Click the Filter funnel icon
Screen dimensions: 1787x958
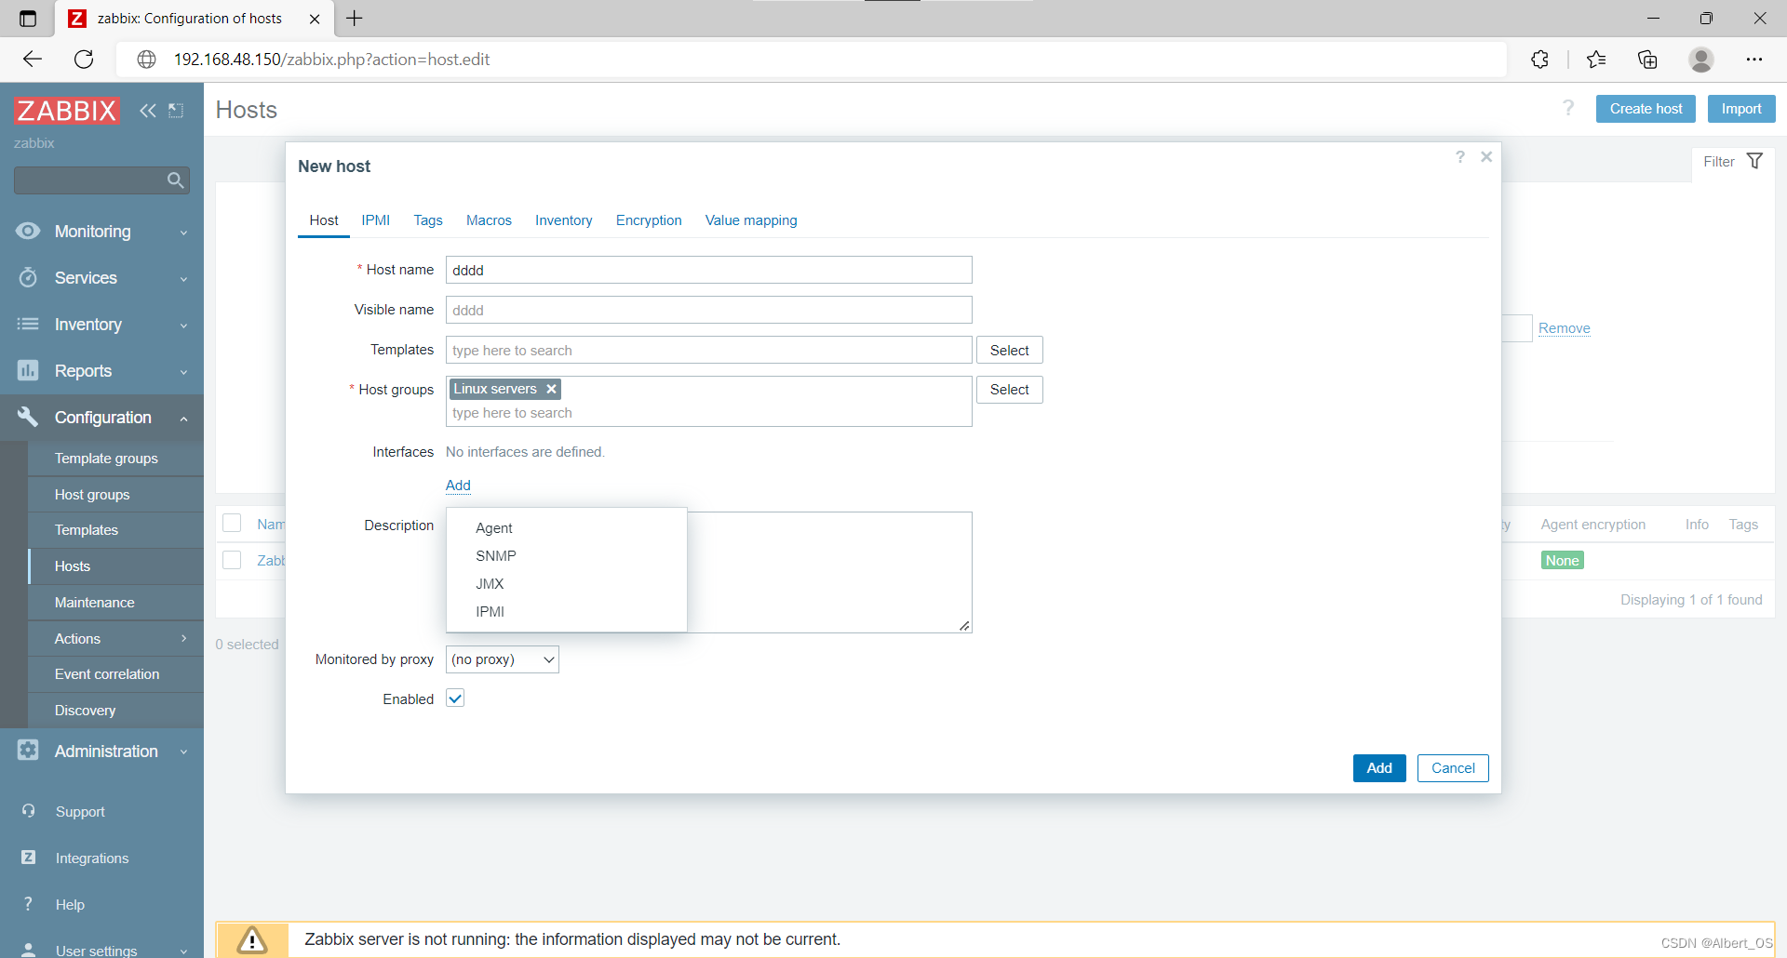[1754, 161]
